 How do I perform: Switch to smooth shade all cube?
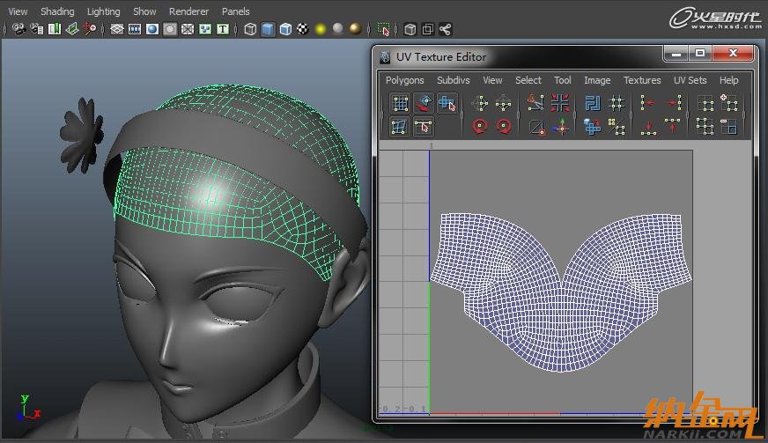268,29
